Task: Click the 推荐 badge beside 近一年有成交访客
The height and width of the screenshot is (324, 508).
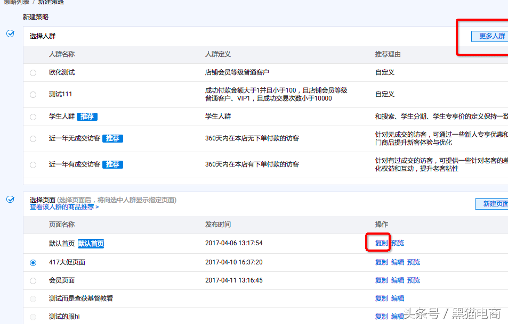Action: (x=113, y=164)
